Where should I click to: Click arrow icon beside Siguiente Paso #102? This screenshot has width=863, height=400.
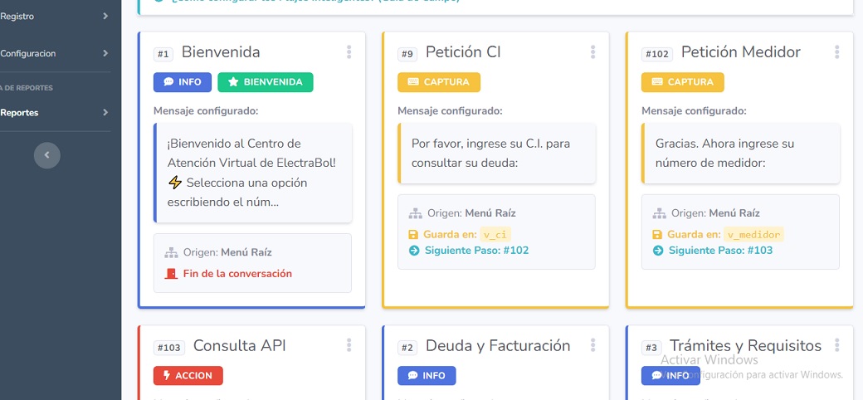click(x=414, y=251)
